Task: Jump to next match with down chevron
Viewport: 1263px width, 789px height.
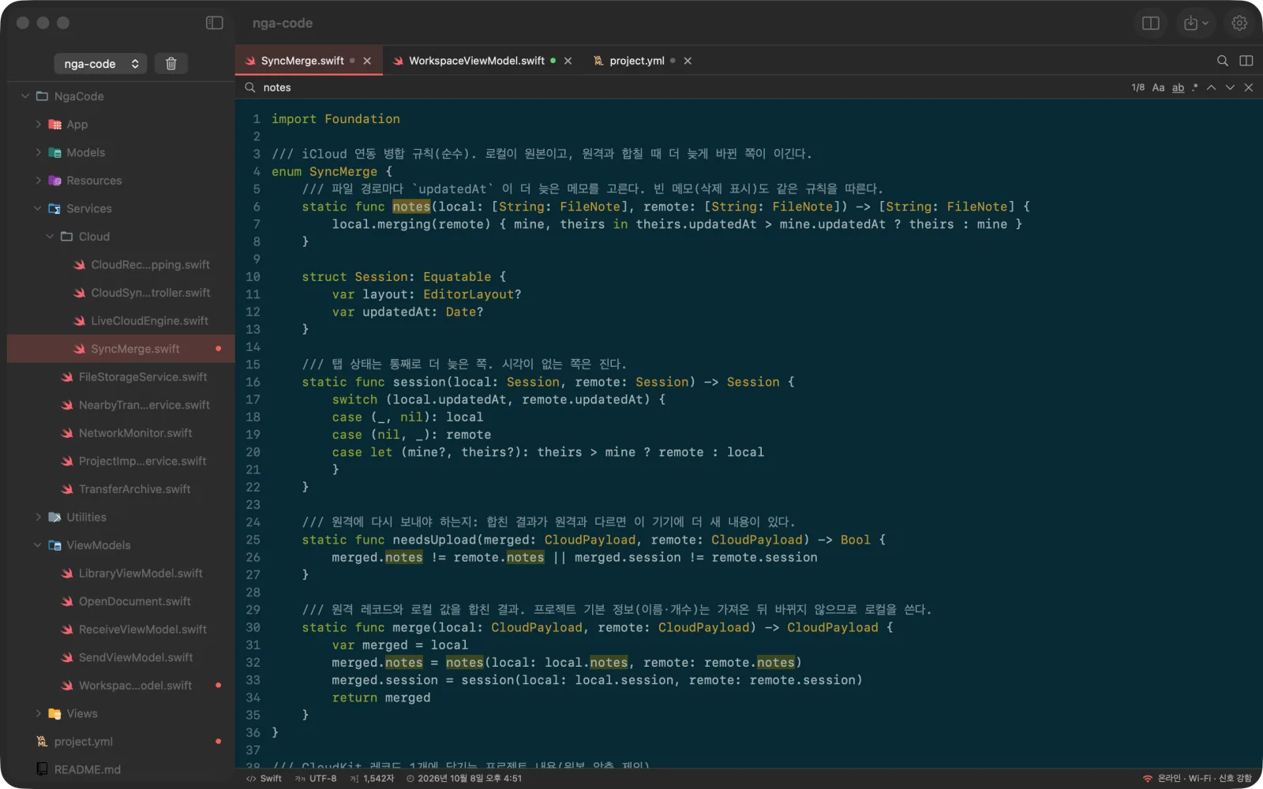Action: tap(1230, 88)
